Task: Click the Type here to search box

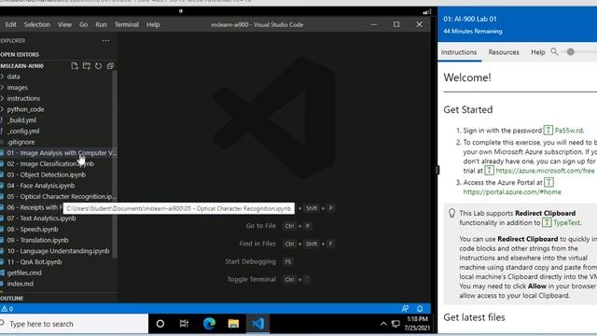Action: [75, 324]
